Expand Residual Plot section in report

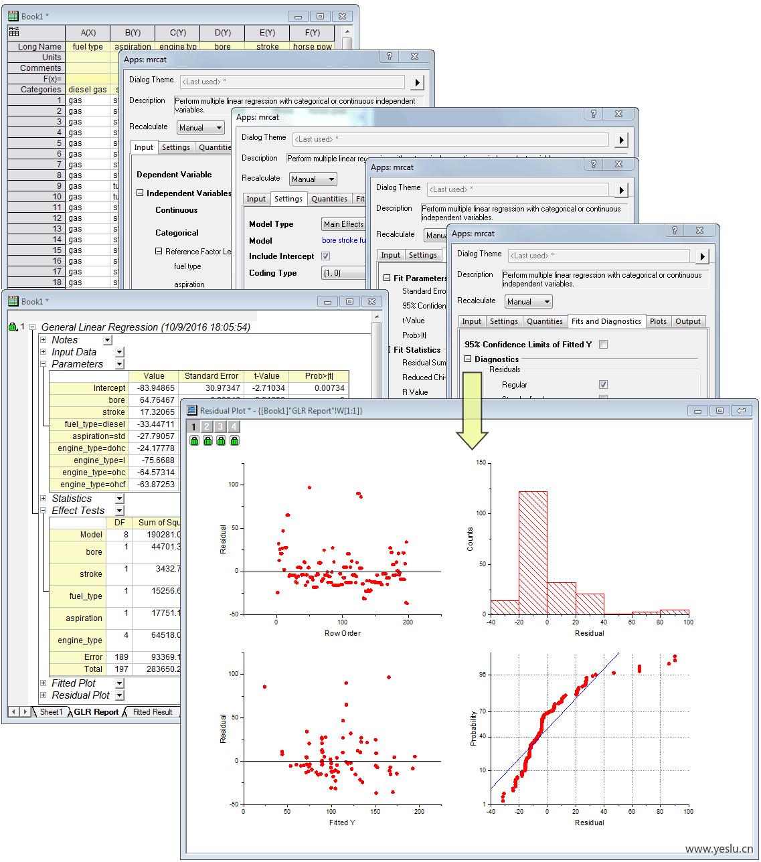[x=44, y=695]
